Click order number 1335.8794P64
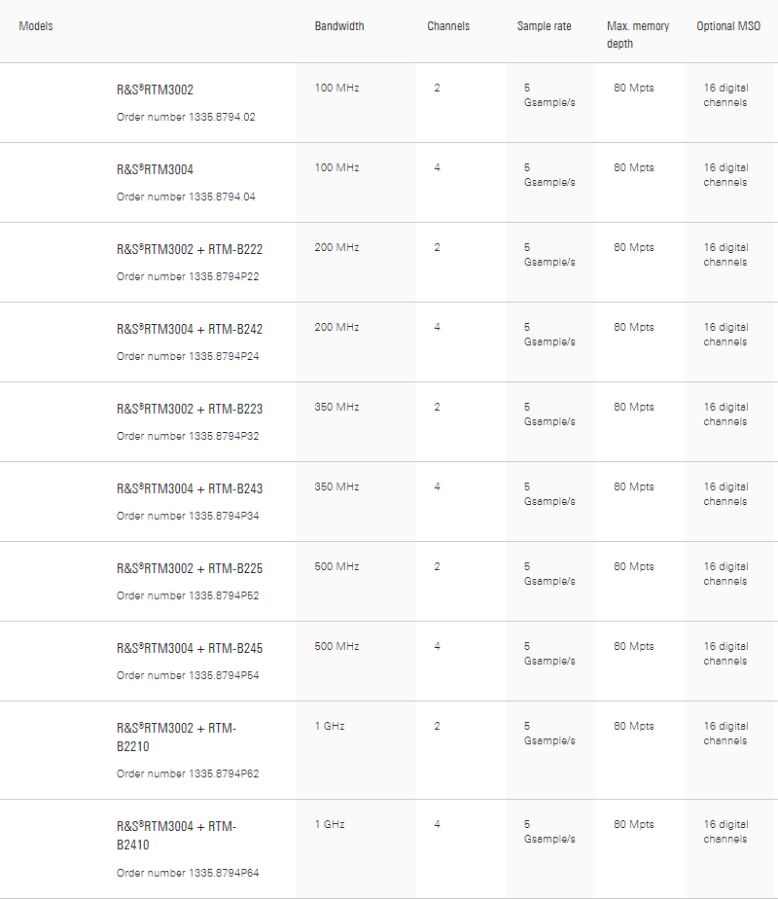 [x=188, y=873]
